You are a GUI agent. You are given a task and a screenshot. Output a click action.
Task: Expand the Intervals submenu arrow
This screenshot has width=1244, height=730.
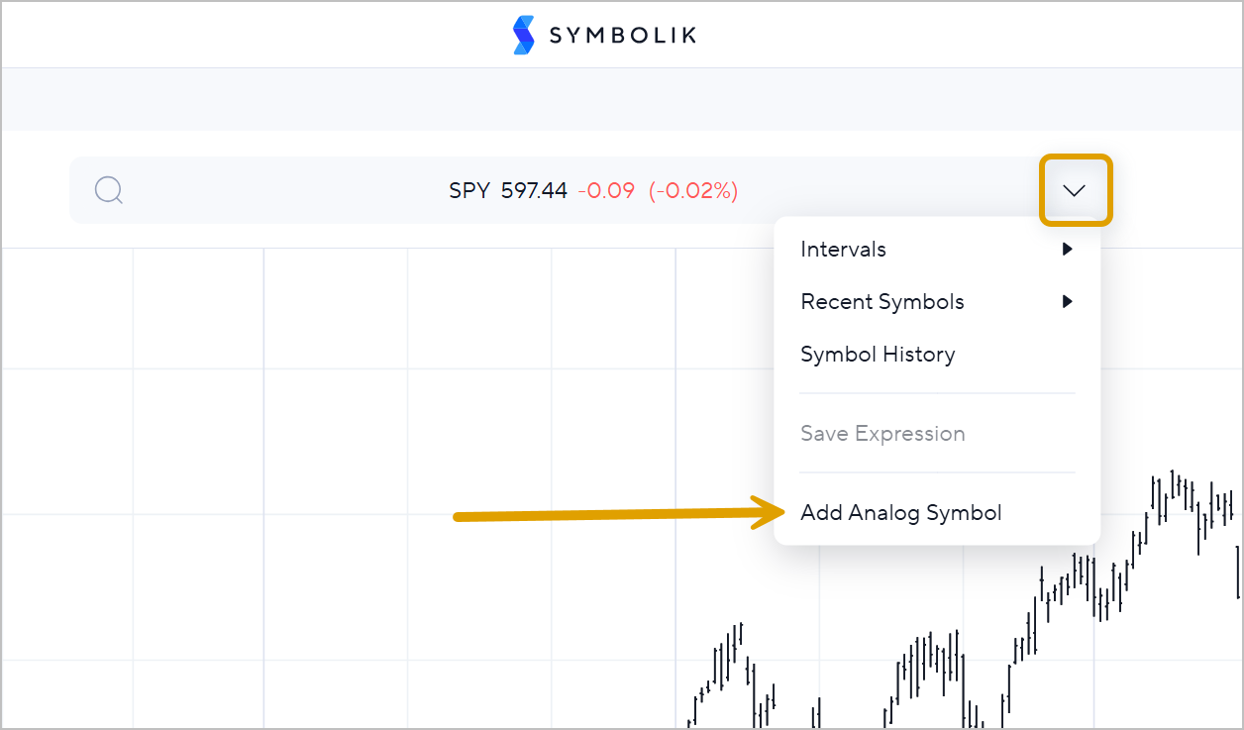pos(1067,250)
